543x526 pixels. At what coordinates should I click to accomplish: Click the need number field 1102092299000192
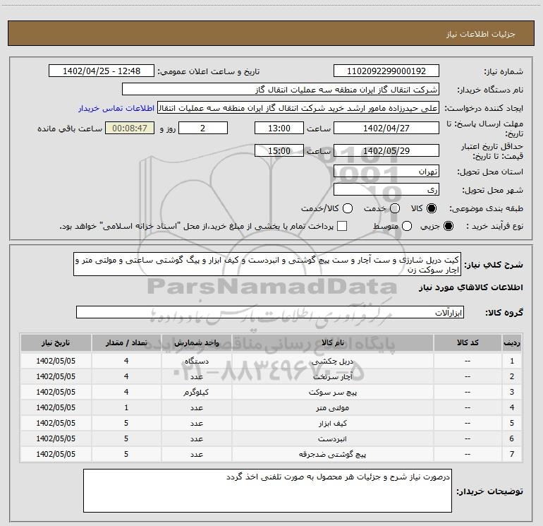coord(386,71)
